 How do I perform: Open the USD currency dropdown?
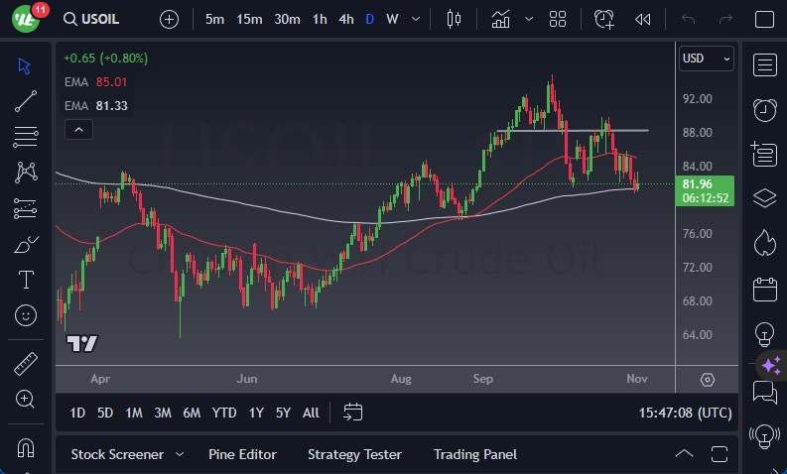707,59
